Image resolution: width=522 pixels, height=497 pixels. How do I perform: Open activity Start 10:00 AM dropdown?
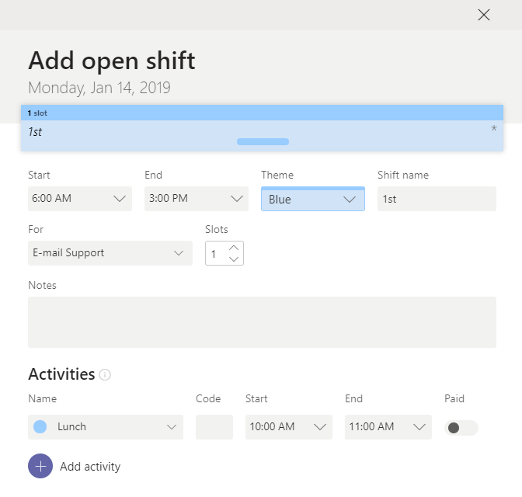tap(288, 427)
